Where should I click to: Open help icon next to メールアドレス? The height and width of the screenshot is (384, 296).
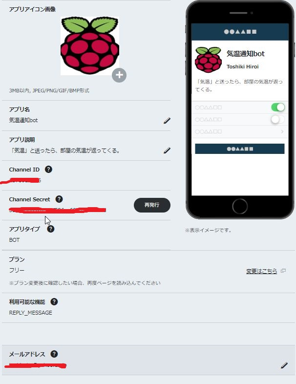coord(54,354)
